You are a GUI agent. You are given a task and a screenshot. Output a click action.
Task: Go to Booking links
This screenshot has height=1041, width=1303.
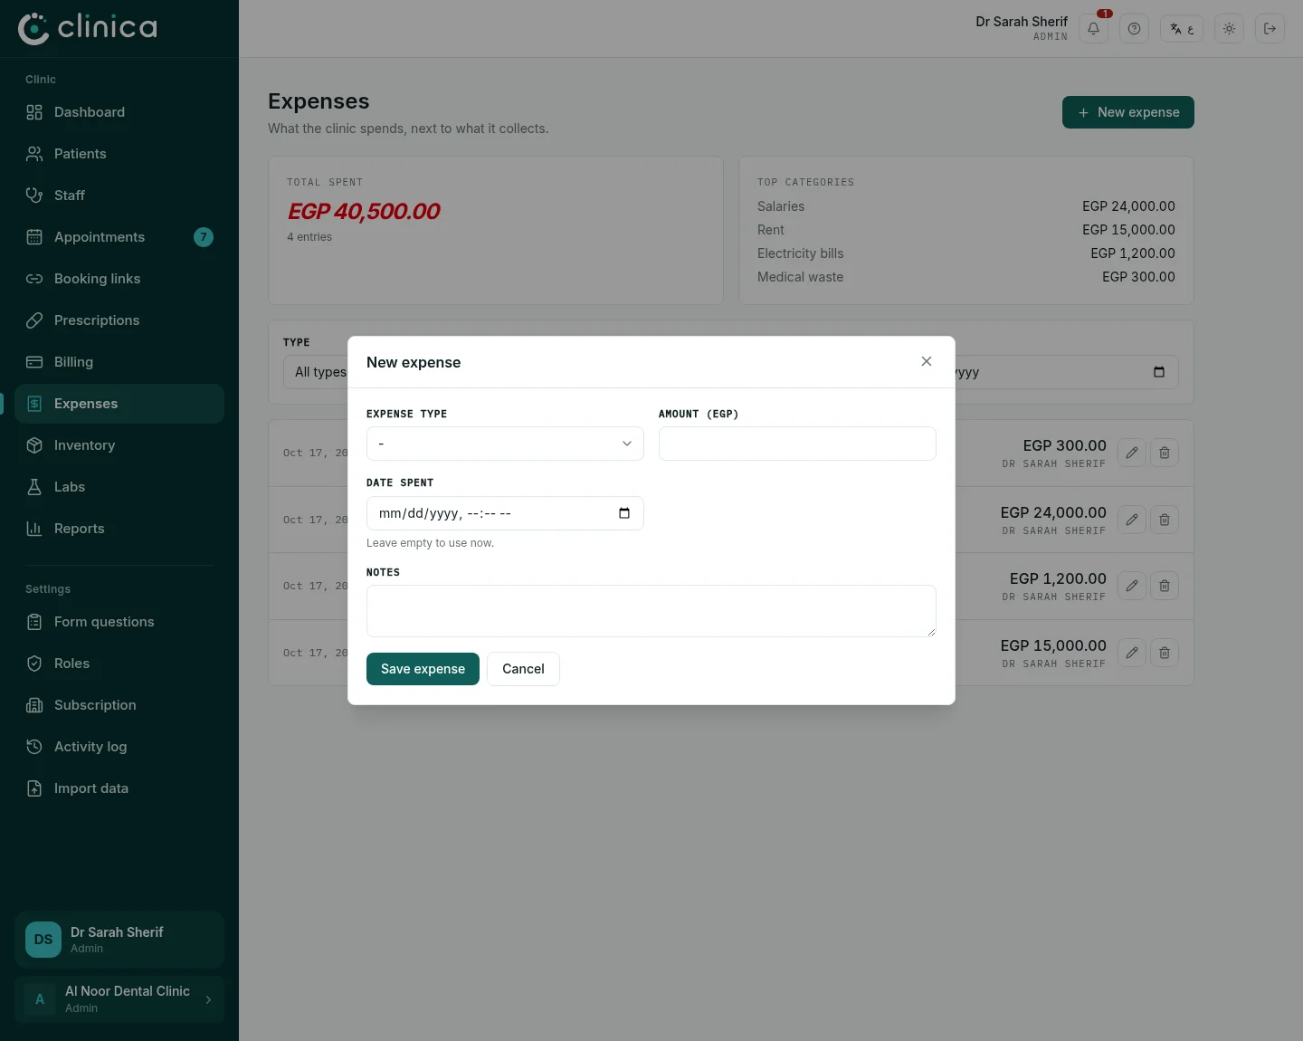(119, 279)
